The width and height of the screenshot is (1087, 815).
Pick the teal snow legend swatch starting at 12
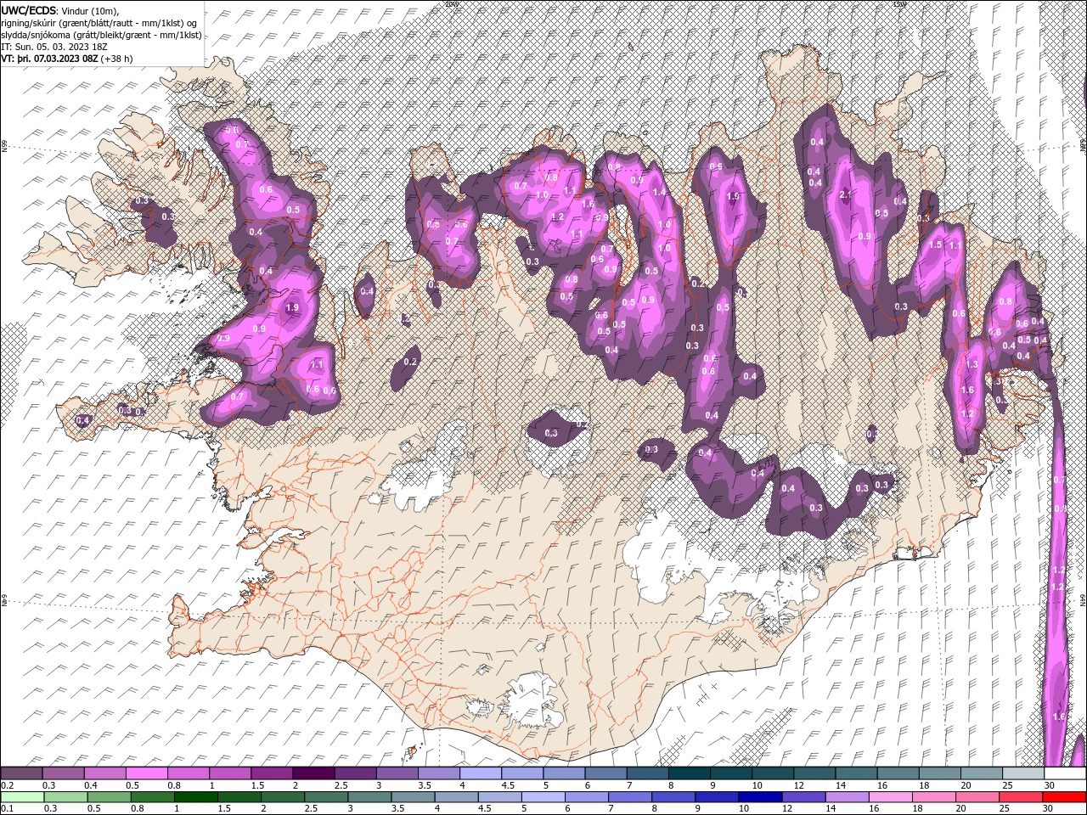point(814,773)
